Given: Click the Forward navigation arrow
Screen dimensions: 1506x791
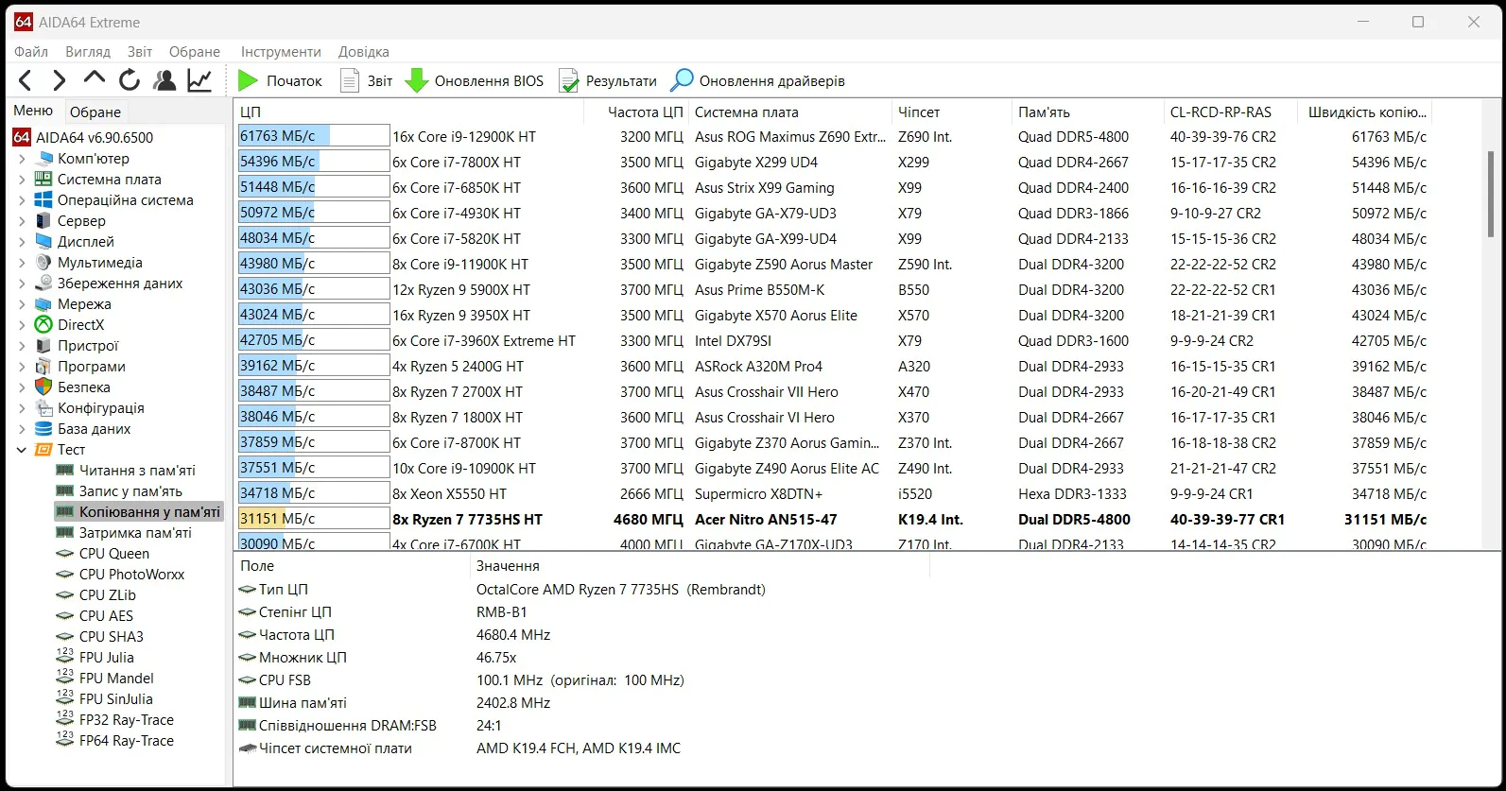Looking at the screenshot, I should coord(59,81).
